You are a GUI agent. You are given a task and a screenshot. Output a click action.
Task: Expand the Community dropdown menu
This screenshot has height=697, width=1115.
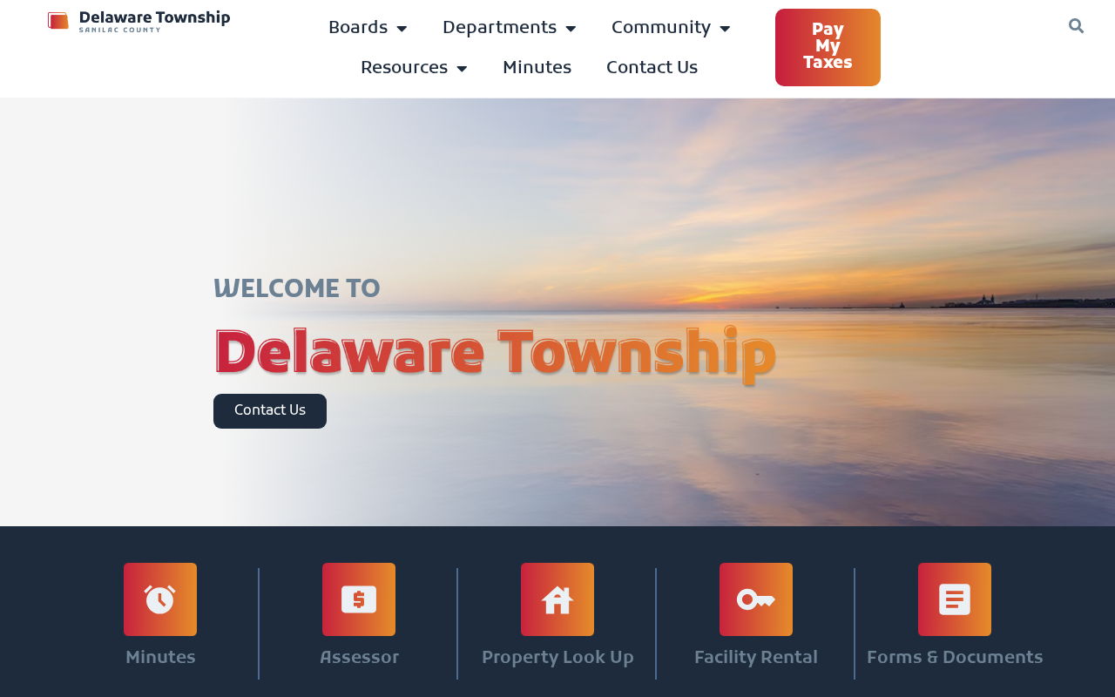[671, 28]
